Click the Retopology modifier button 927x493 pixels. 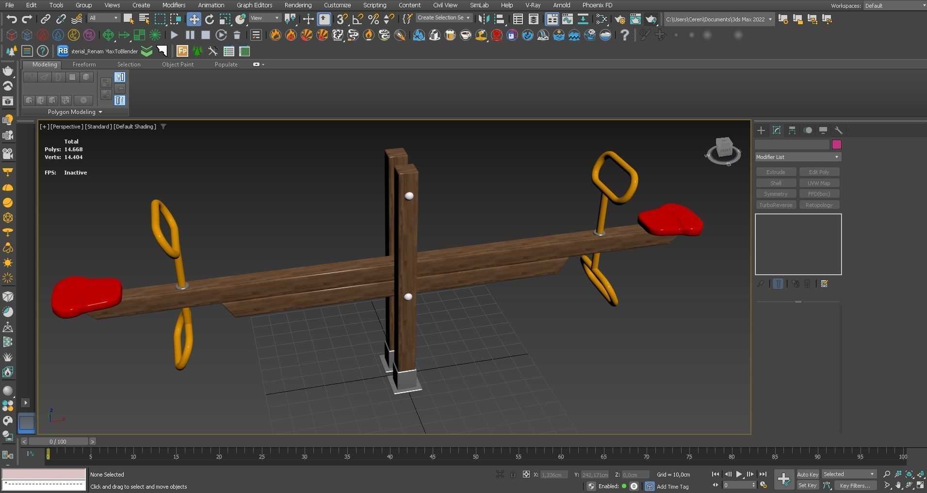point(819,205)
